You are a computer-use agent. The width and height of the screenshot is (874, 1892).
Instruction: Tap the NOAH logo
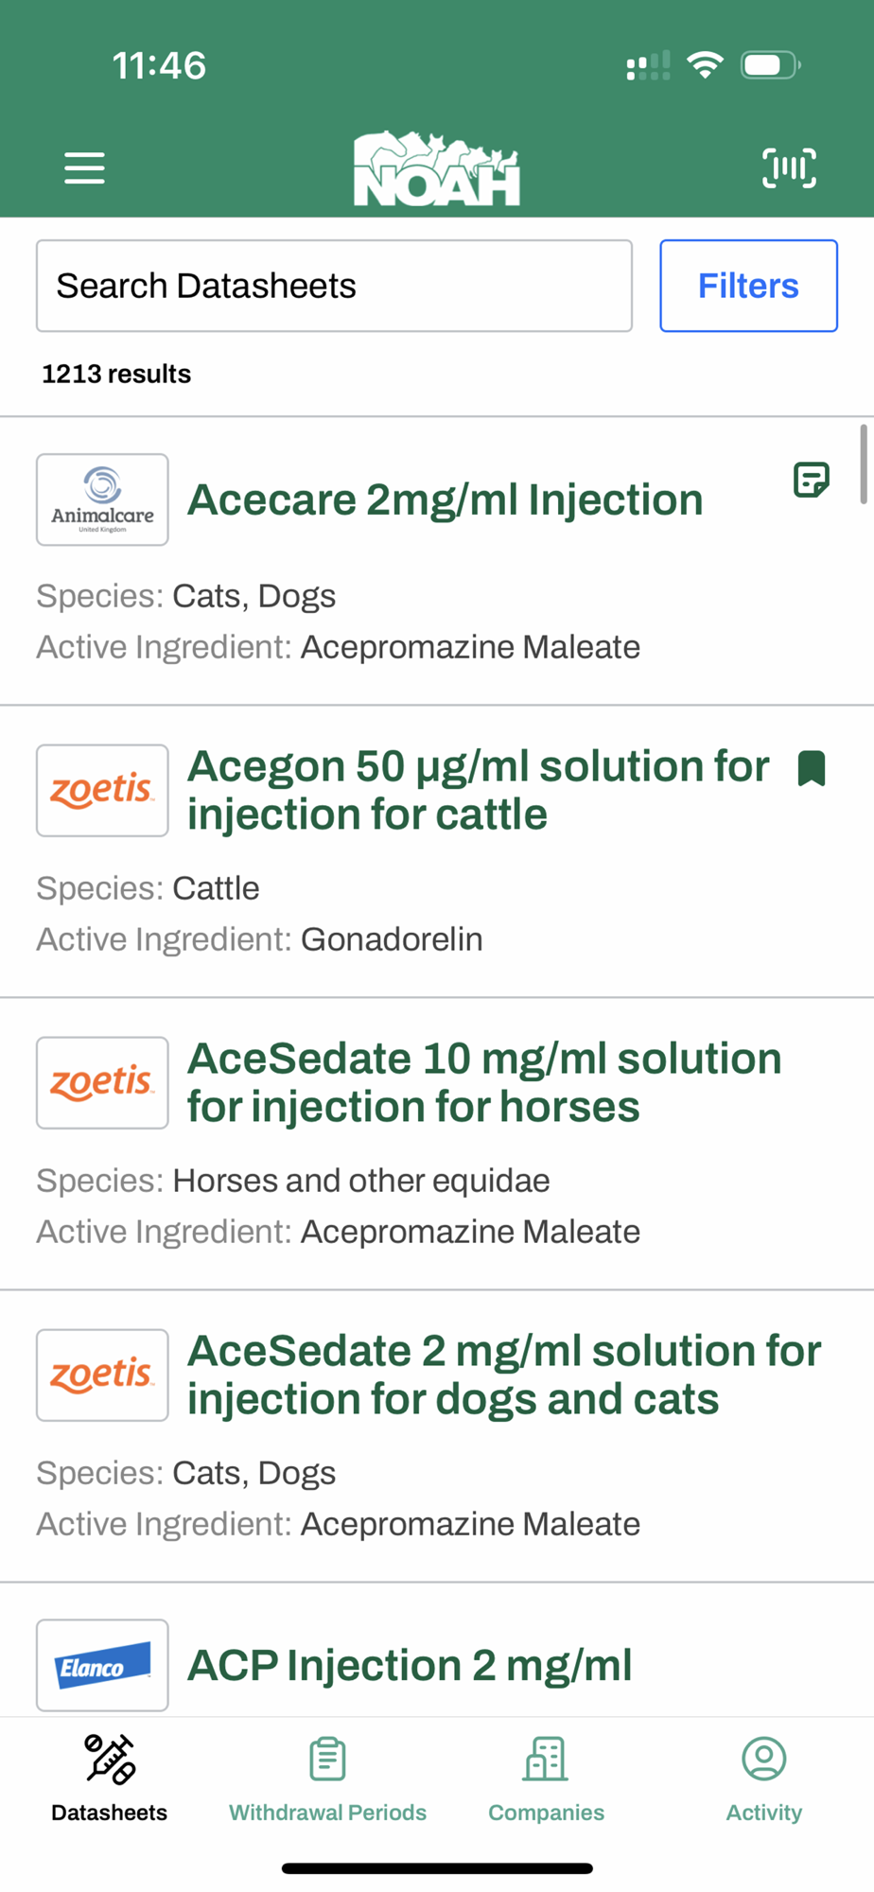pos(437,169)
